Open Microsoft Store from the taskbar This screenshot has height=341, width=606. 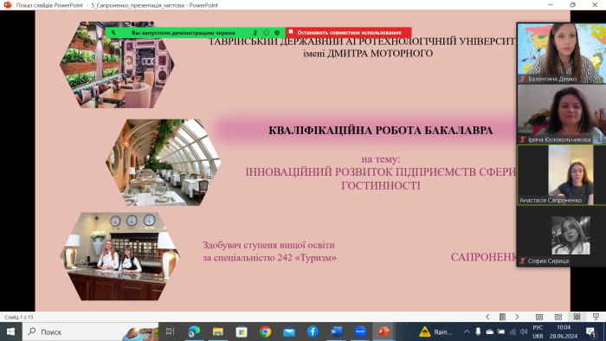(242, 331)
